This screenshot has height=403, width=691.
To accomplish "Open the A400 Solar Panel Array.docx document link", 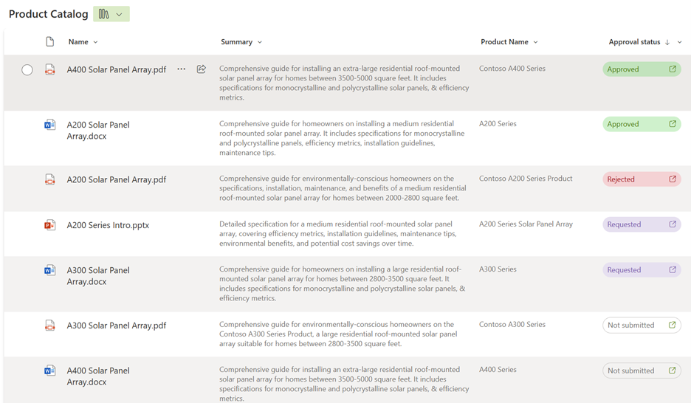I will (x=98, y=376).
